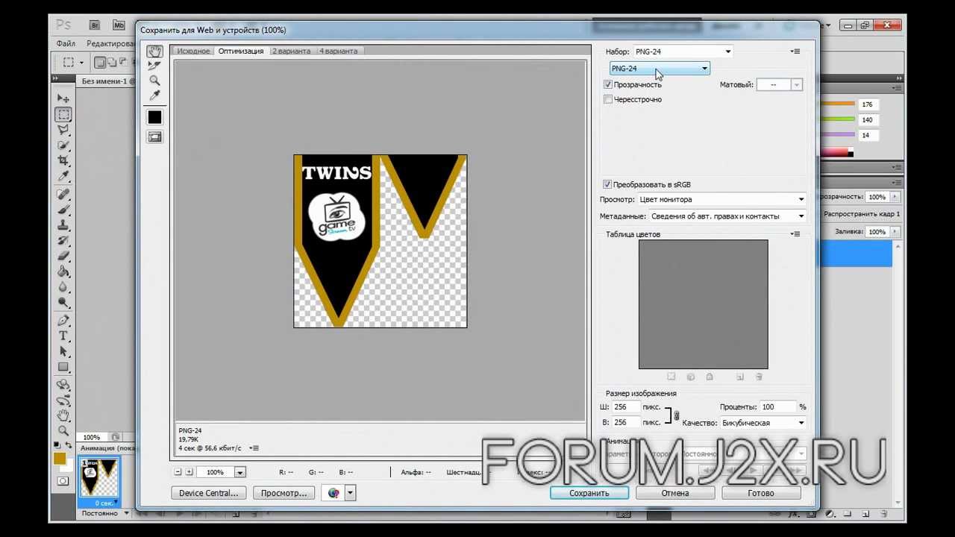Select the Pen tool
Image resolution: width=955 pixels, height=537 pixels.
pos(63,321)
